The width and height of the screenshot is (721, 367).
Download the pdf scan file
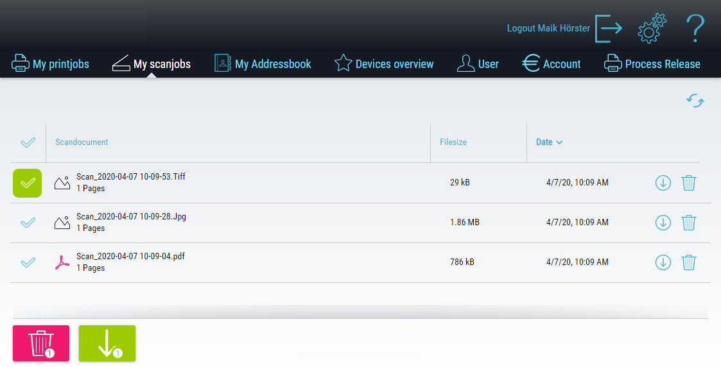pos(663,262)
